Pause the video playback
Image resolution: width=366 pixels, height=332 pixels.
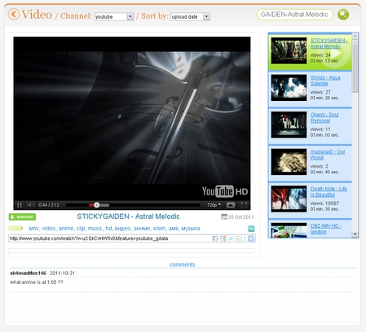(x=20, y=205)
